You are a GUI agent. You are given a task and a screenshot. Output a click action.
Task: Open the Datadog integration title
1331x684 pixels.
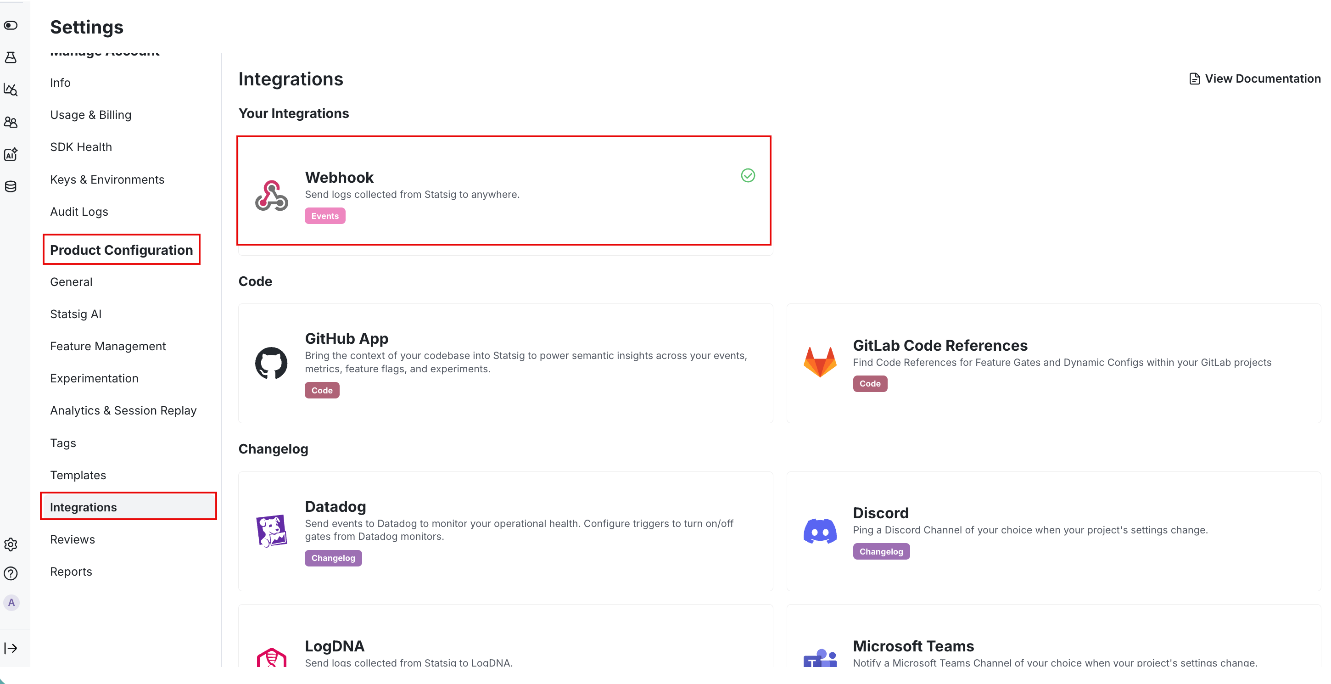click(x=336, y=506)
